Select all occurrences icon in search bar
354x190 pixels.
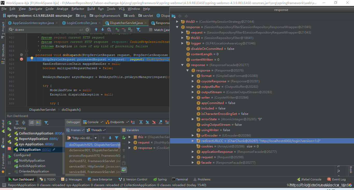[x=130, y=30]
